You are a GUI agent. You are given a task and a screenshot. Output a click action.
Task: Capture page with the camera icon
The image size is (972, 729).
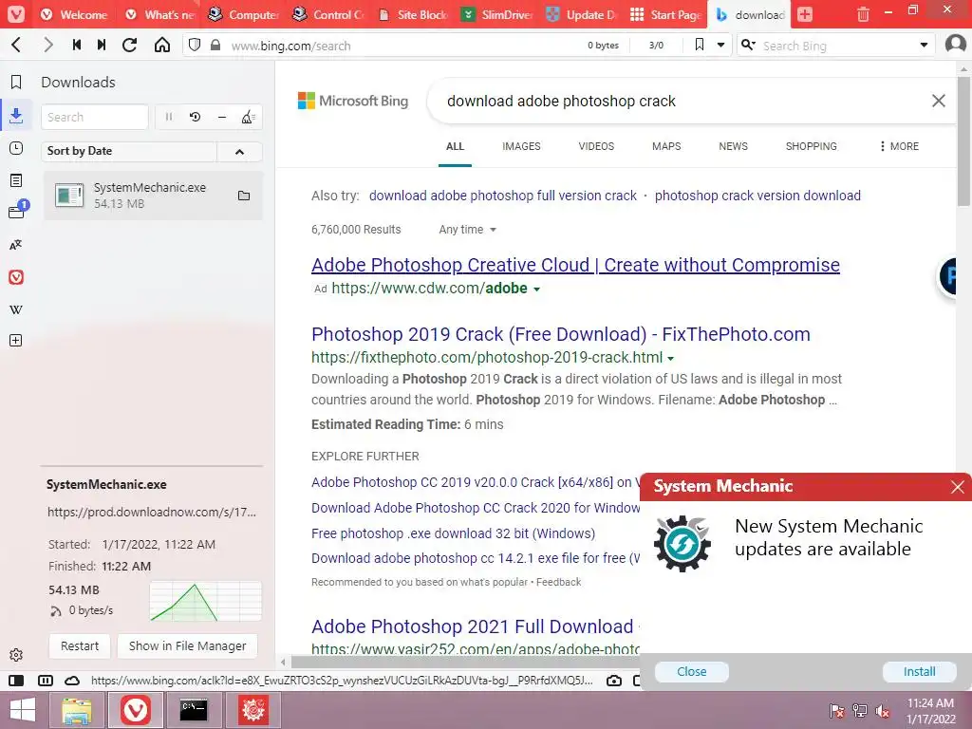coord(614,681)
